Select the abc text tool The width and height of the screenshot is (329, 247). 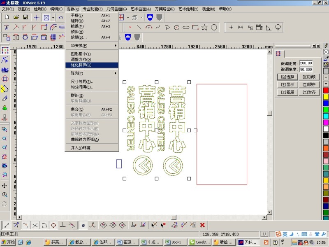[5, 70]
